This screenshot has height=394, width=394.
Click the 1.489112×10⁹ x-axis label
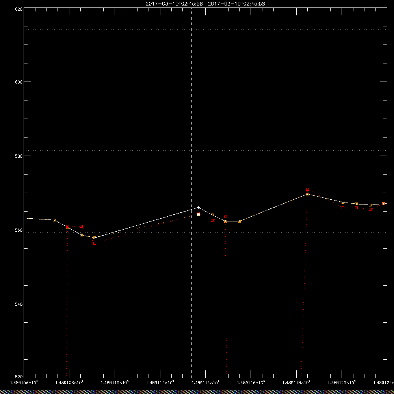[x=160, y=383]
